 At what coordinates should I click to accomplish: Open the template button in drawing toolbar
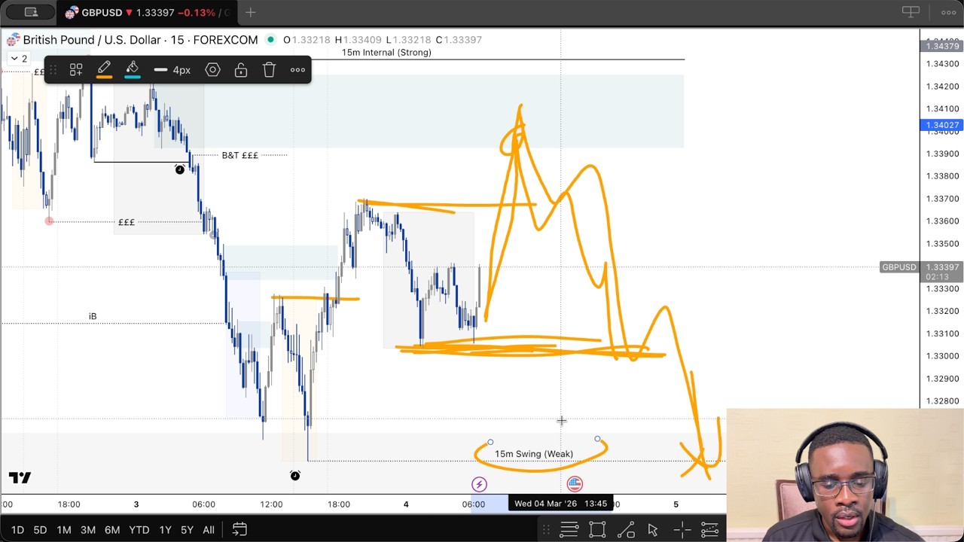click(76, 70)
